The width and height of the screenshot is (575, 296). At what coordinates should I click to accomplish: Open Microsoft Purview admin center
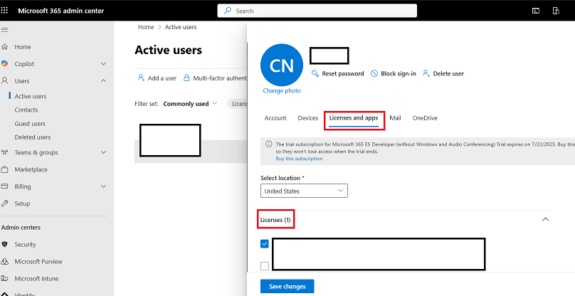click(x=38, y=262)
